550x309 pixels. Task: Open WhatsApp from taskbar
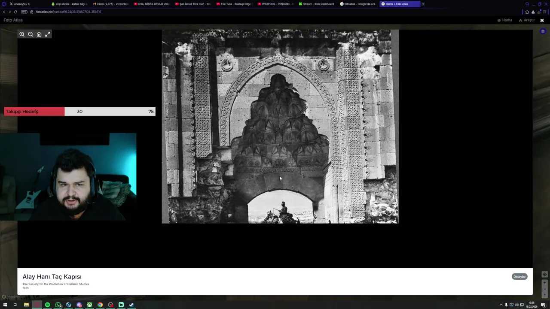tap(58, 305)
